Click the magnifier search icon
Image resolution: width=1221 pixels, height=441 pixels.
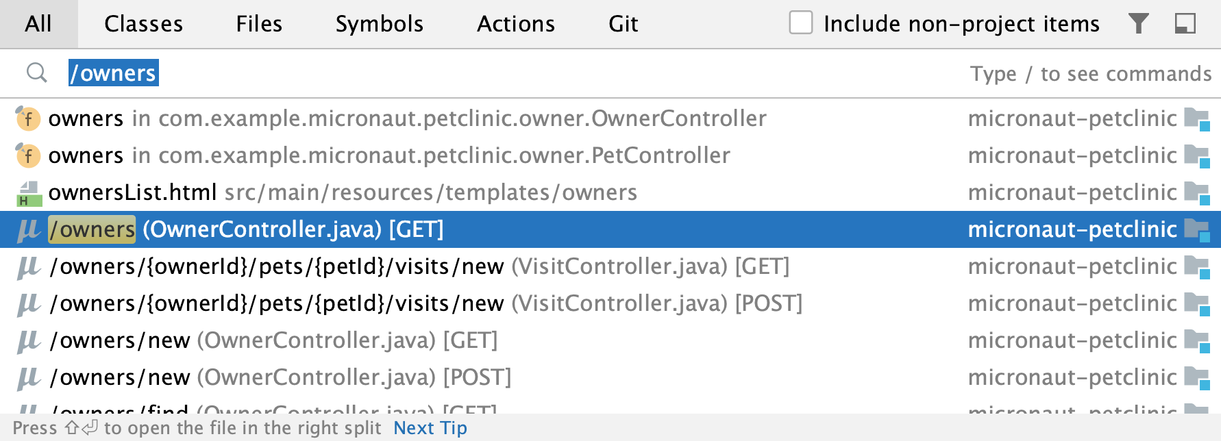[37, 73]
